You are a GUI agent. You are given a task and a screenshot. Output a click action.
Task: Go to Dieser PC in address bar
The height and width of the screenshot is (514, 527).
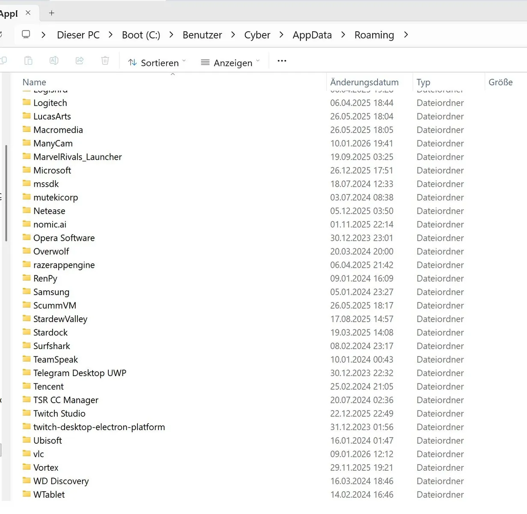coord(78,35)
